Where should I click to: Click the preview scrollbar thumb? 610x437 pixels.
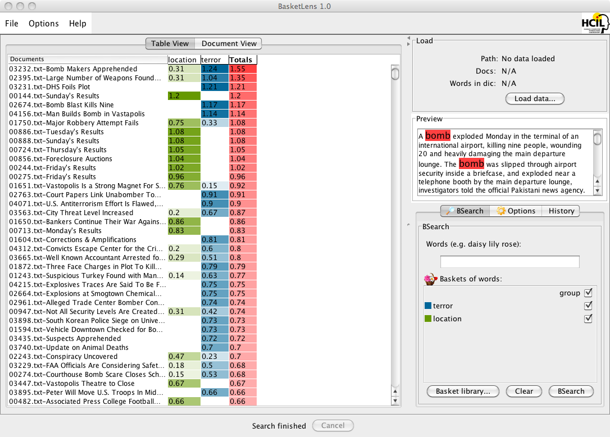click(598, 138)
